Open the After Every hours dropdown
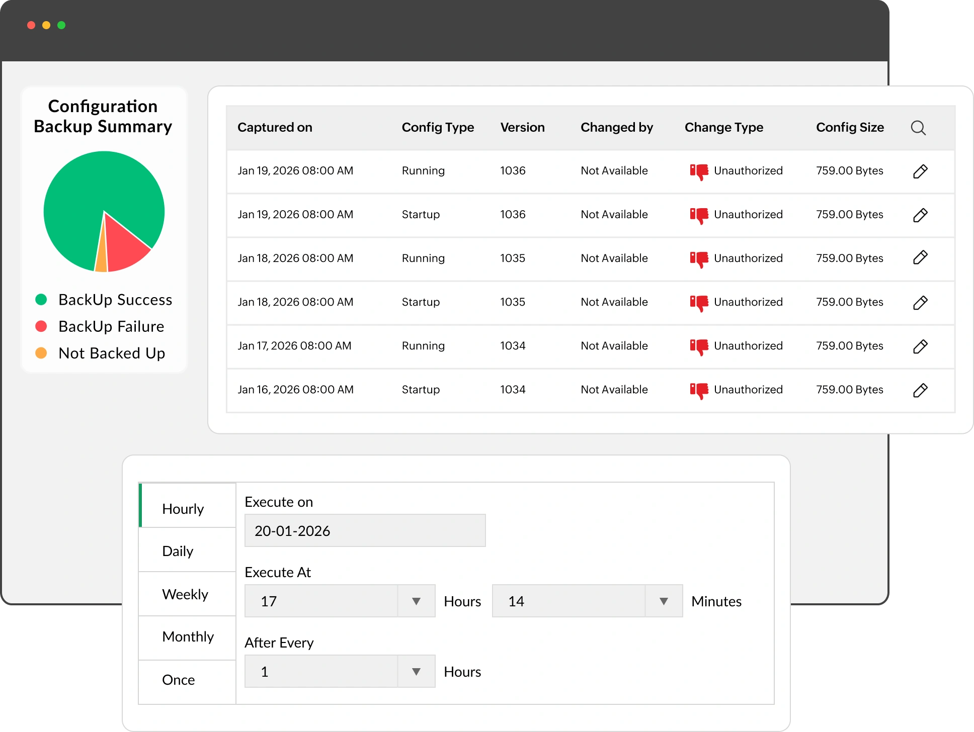This screenshot has height=732, width=974. point(416,671)
